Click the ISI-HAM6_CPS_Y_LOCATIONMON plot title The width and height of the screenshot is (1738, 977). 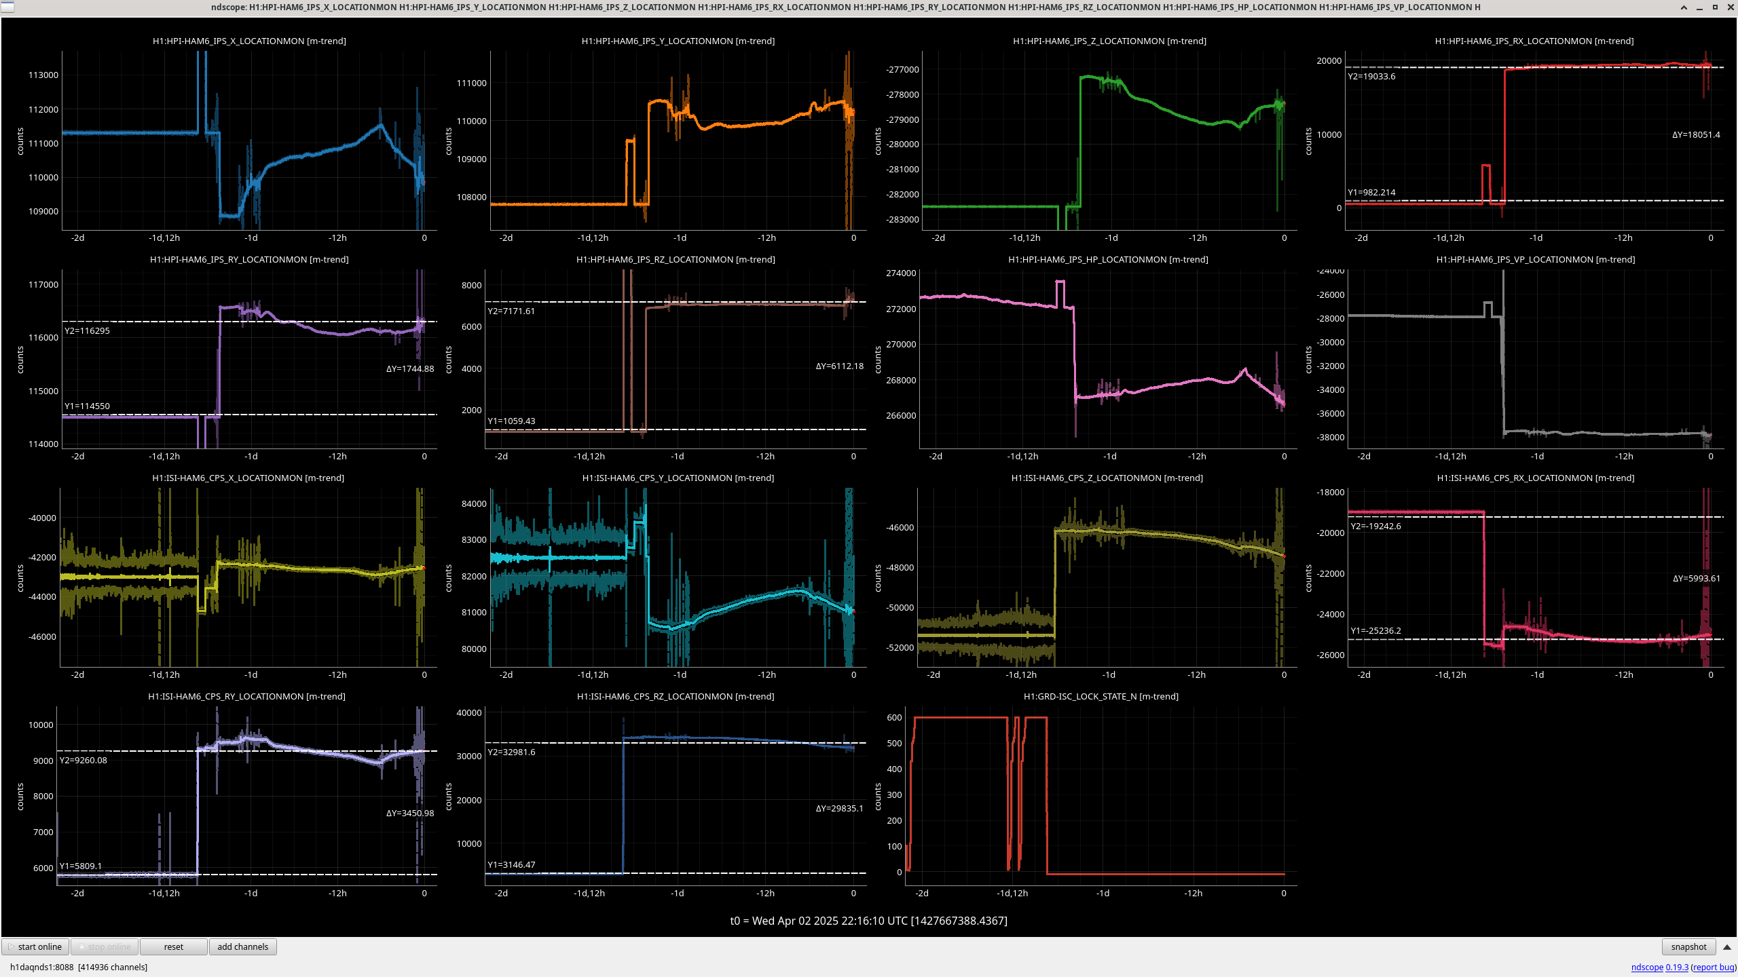pyautogui.click(x=678, y=478)
